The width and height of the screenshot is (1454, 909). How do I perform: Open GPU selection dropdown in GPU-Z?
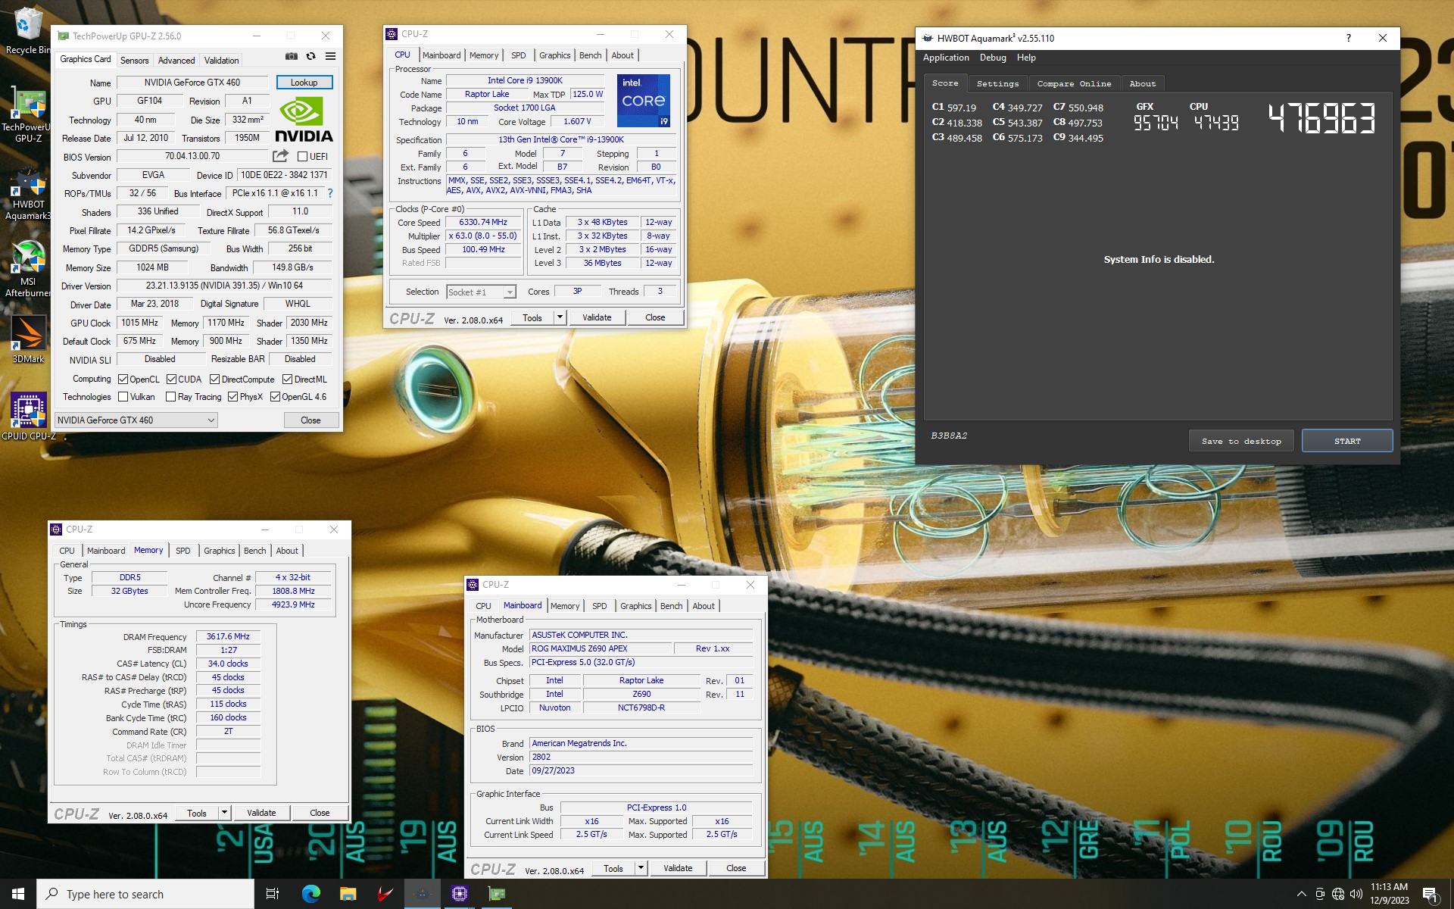click(x=136, y=420)
